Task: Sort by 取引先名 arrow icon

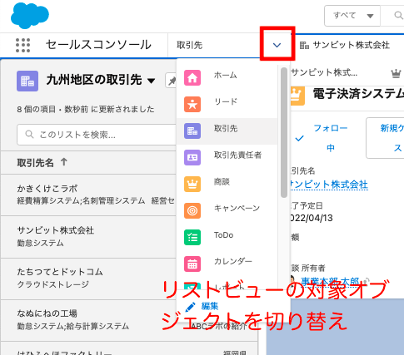Action: 64,162
